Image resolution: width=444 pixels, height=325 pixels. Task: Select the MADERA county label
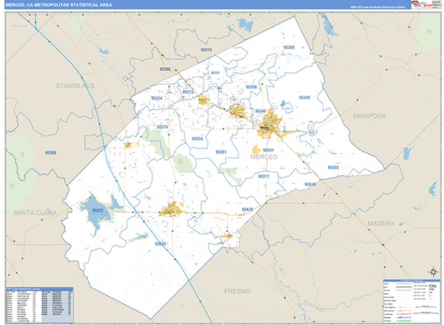[x=381, y=224]
